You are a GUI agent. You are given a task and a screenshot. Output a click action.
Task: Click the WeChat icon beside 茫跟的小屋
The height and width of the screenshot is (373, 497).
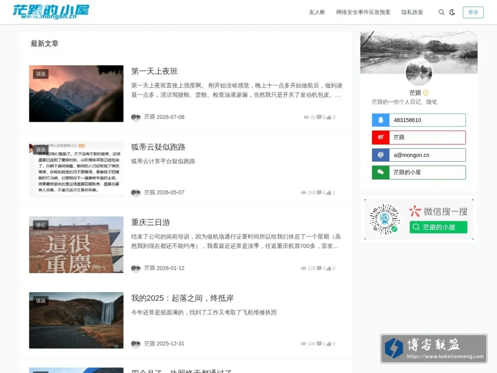(381, 172)
